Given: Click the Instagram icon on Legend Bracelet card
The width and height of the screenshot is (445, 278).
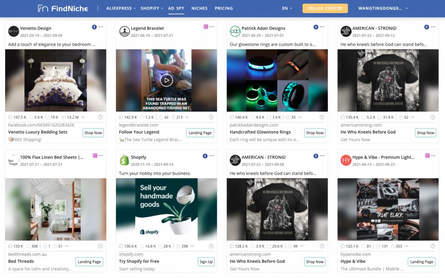Looking at the screenshot, I should click(206, 26).
